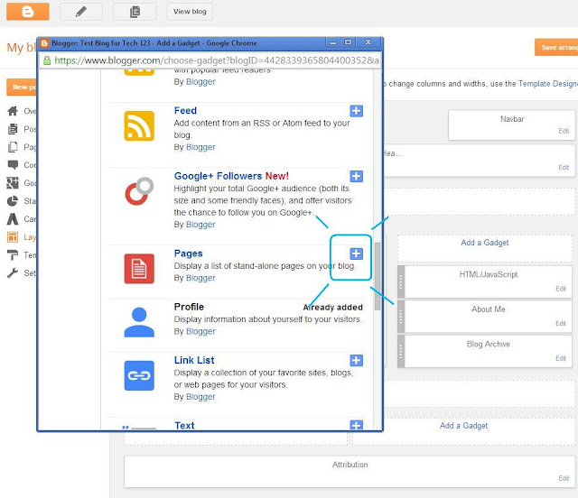Click Blogger author link under Profile
The width and height of the screenshot is (578, 498).
200,331
